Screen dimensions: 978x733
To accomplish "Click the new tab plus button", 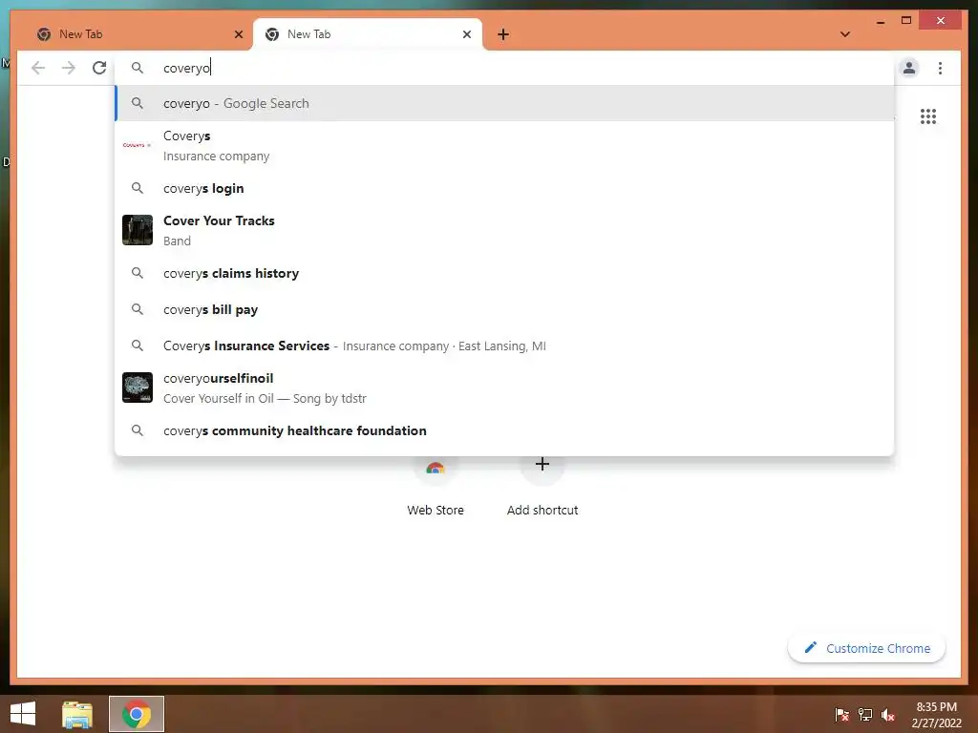I will pos(503,34).
